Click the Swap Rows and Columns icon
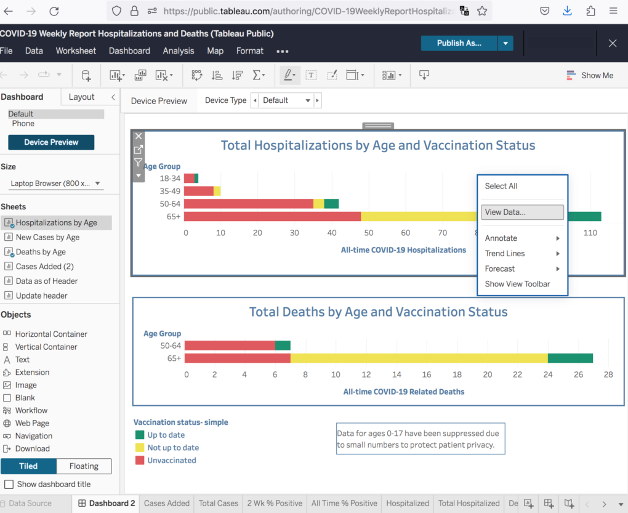This screenshot has height=513, width=628. [x=196, y=75]
